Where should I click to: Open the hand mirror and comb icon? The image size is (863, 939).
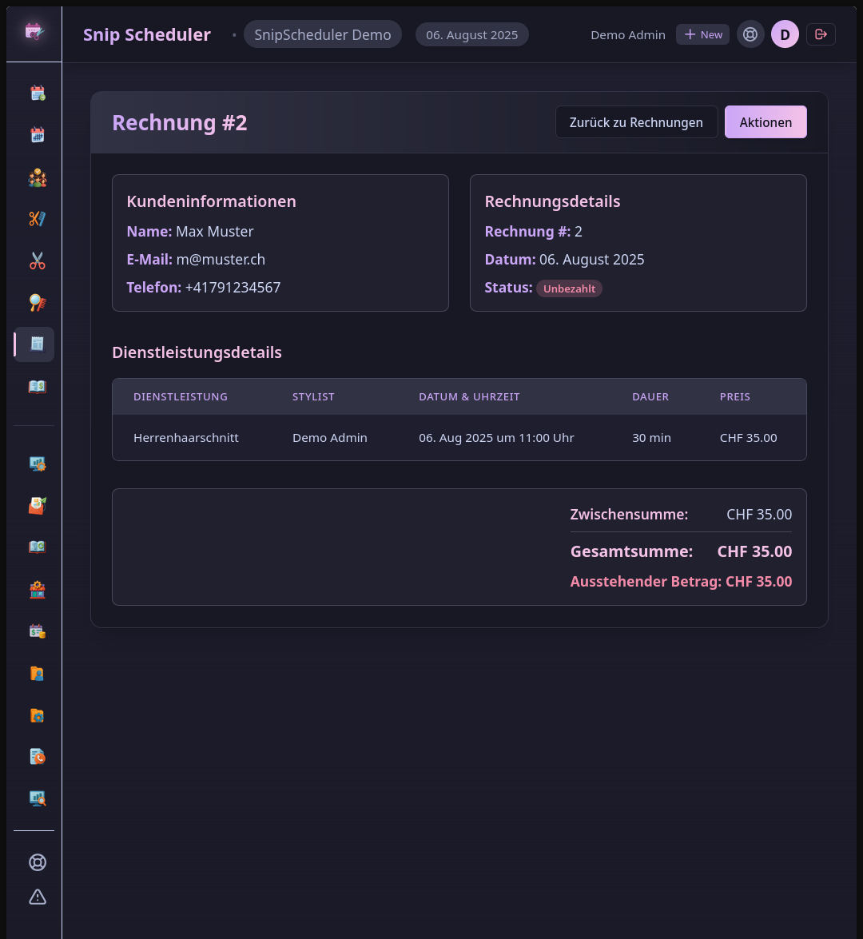(38, 303)
